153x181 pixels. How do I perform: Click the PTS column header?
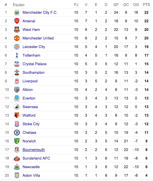(146, 5)
